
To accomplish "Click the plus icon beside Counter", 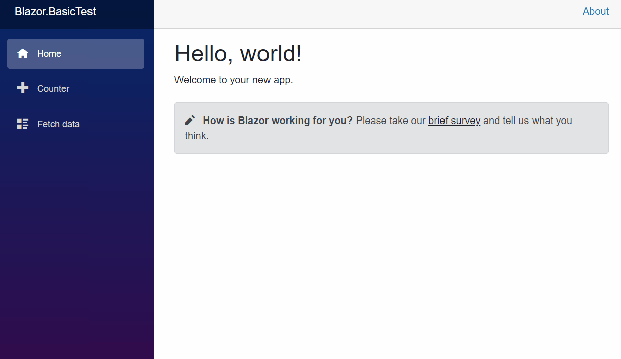I will pos(23,88).
